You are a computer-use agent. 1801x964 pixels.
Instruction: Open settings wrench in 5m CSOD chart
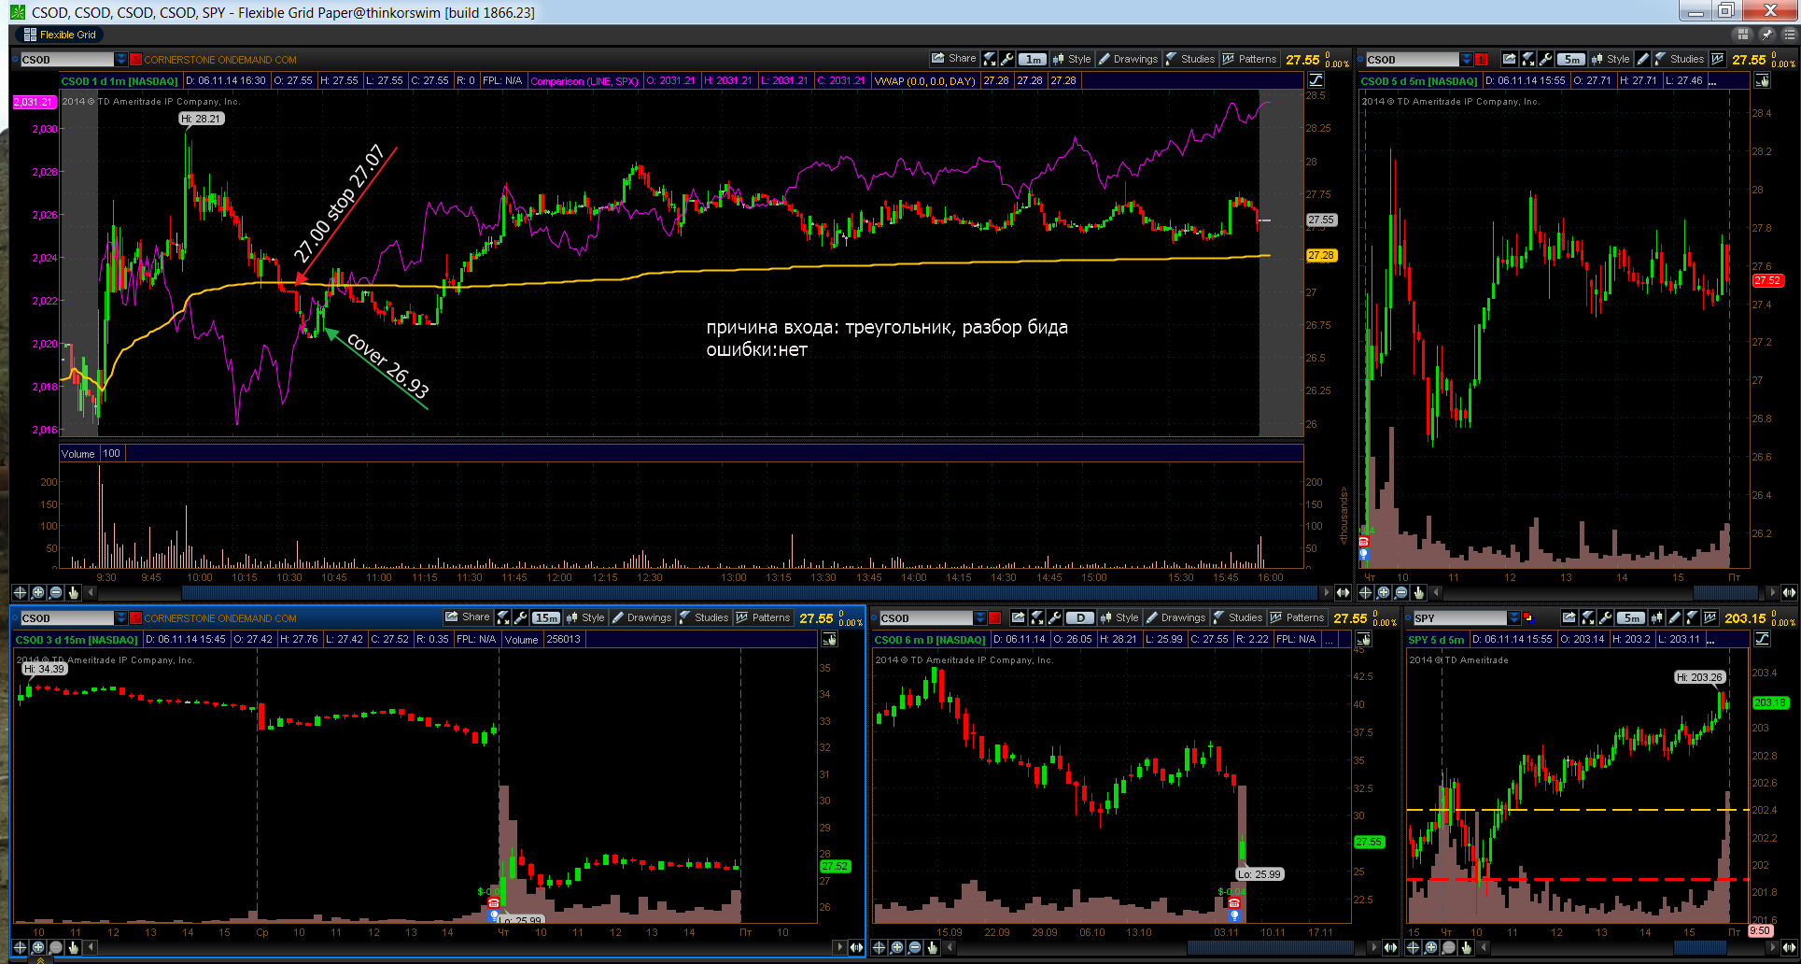tap(1546, 59)
